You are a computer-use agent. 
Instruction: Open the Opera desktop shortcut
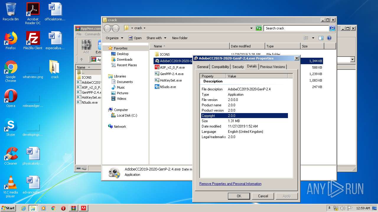coord(11,98)
